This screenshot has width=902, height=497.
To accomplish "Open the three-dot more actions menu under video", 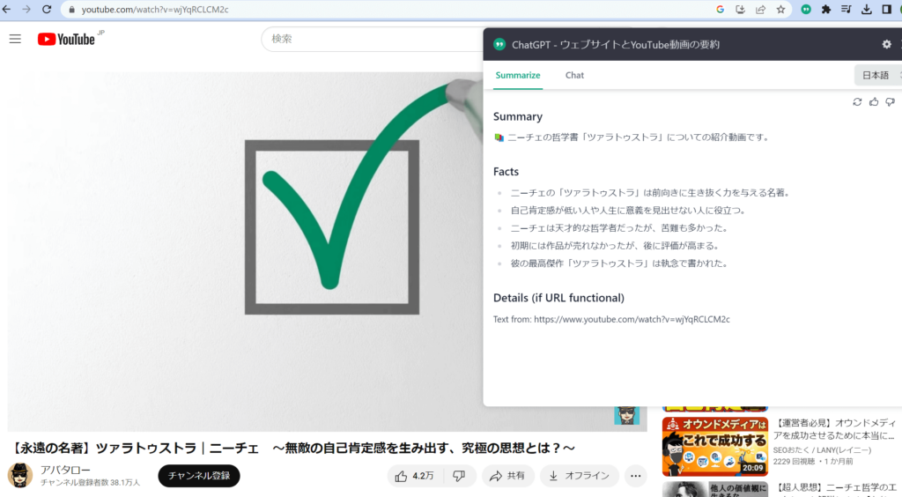I will [x=635, y=476].
